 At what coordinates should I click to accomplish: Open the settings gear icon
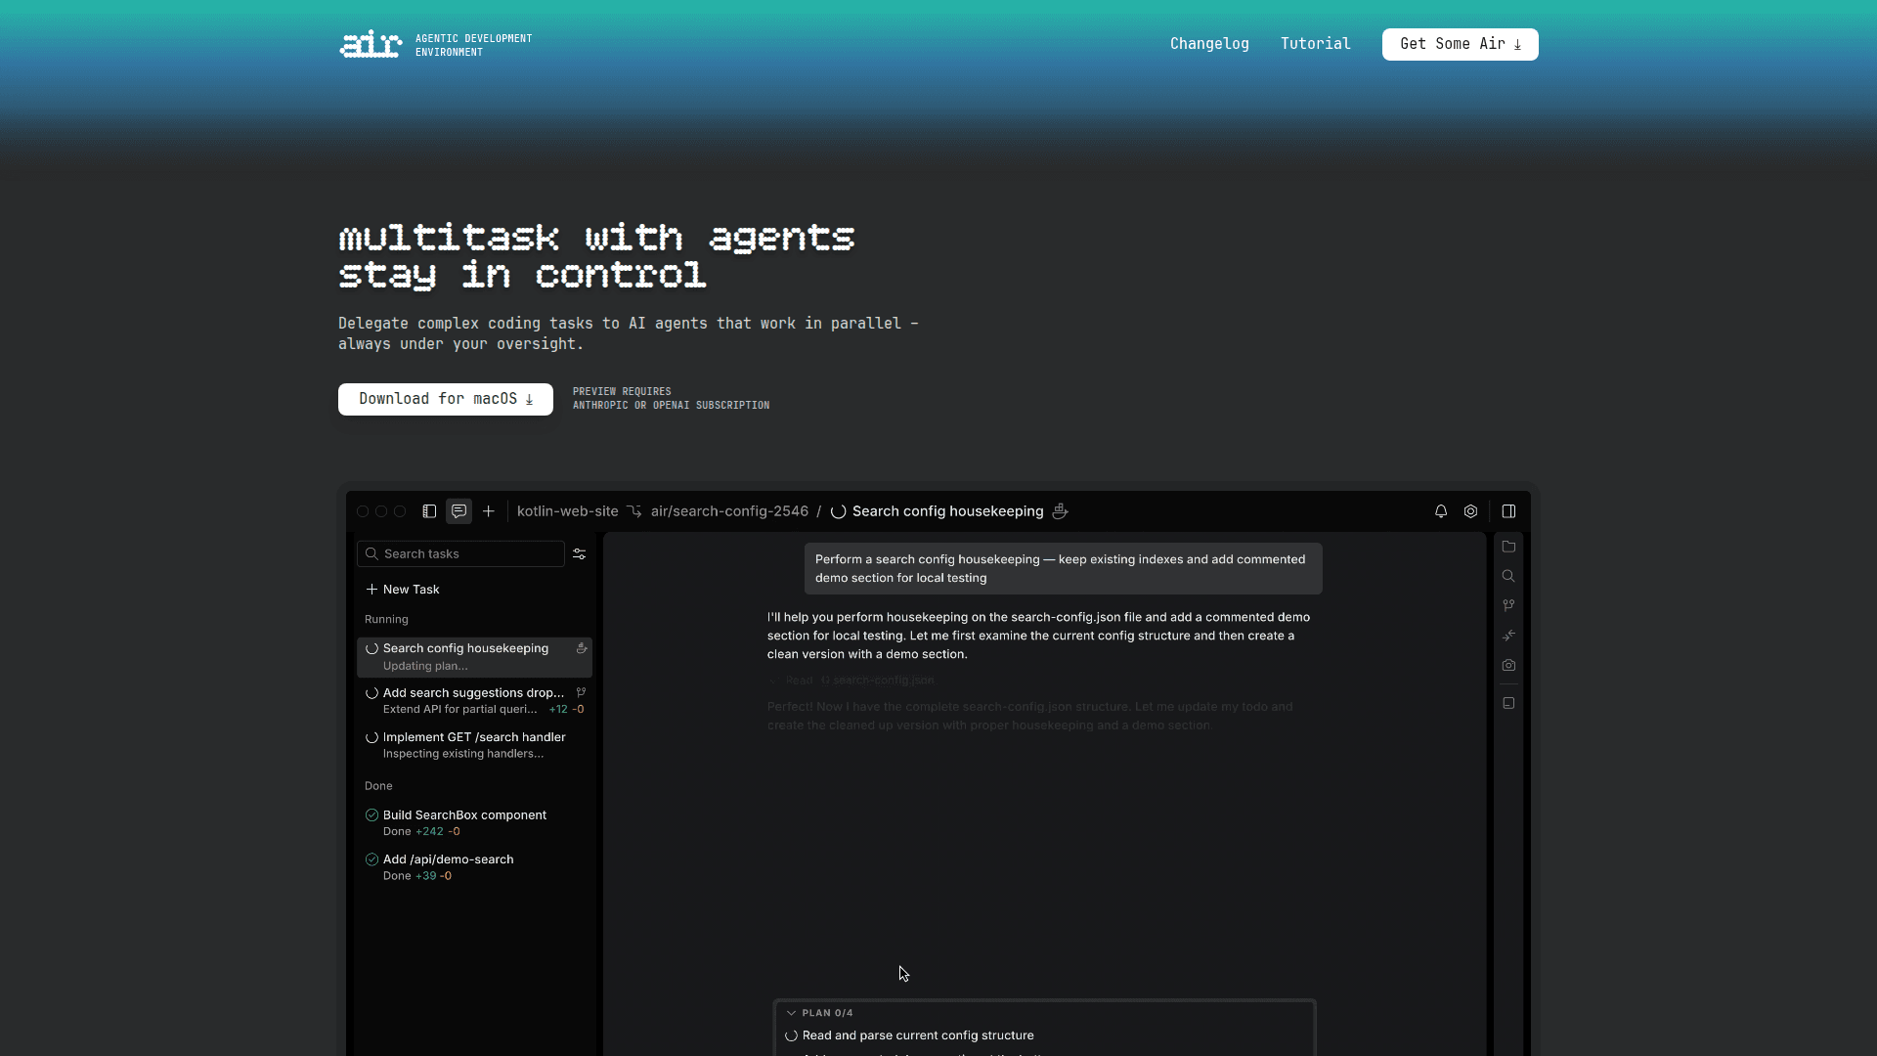[x=1470, y=511]
